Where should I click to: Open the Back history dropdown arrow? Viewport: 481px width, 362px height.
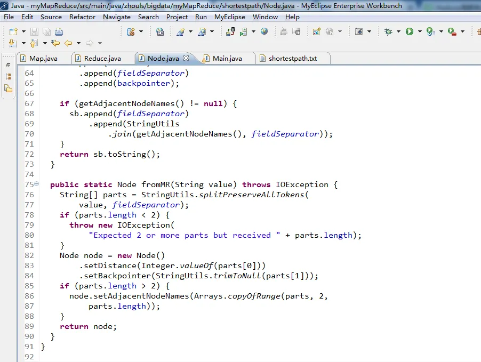[78, 43]
